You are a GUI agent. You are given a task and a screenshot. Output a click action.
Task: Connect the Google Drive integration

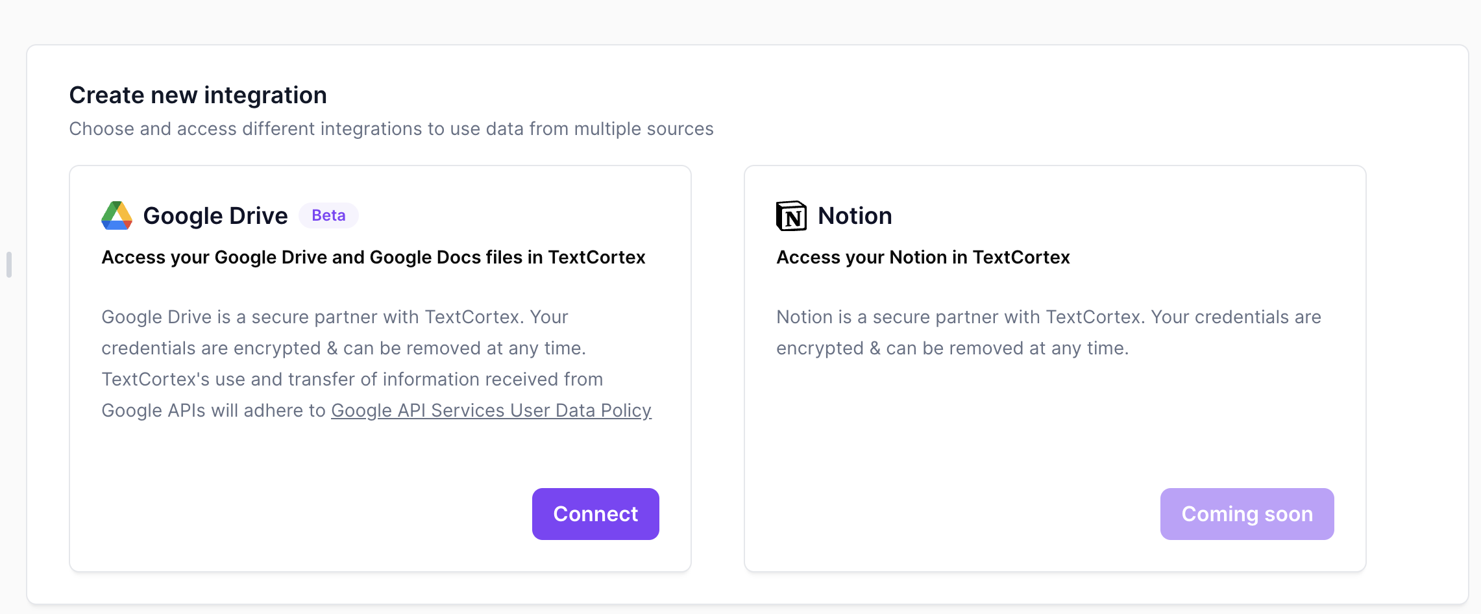[x=595, y=514]
